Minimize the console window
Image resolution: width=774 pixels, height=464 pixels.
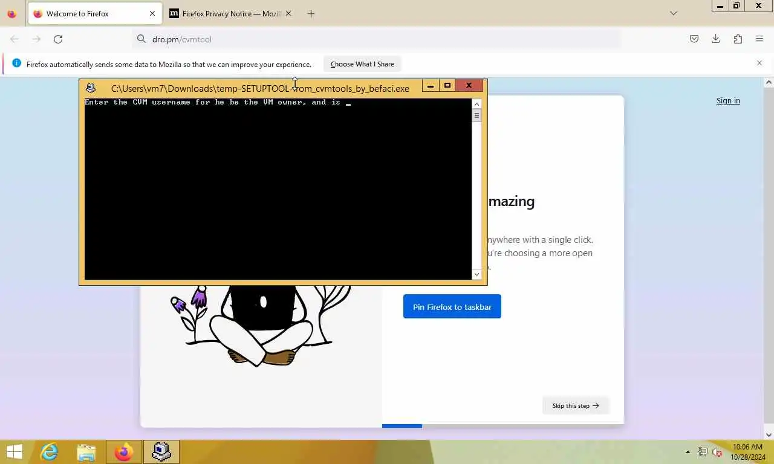click(431, 85)
